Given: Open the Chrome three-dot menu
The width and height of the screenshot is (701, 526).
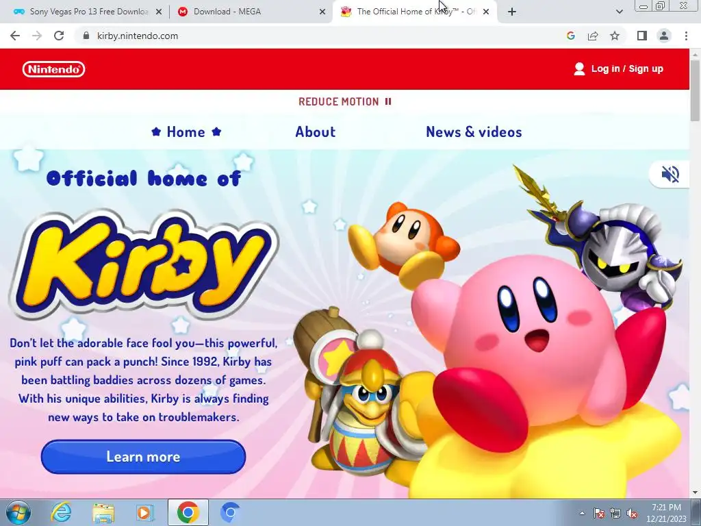Looking at the screenshot, I should (686, 36).
